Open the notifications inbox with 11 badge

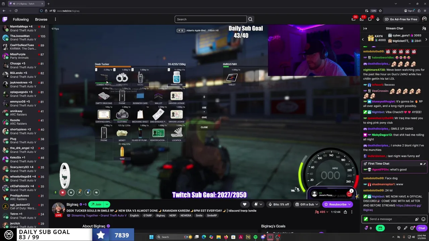(x=362, y=19)
